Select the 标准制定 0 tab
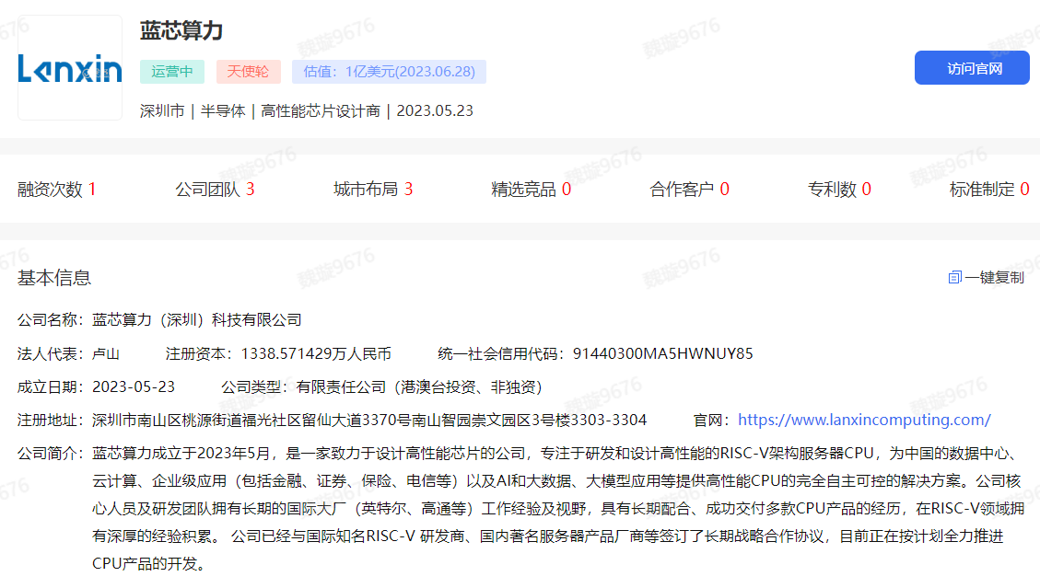 (x=989, y=190)
